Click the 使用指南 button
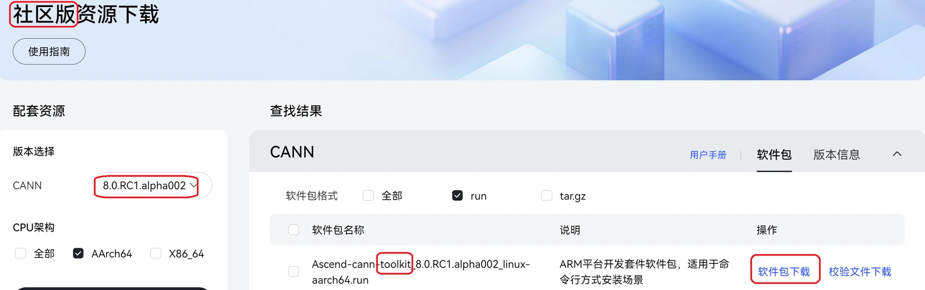The image size is (925, 290). (x=49, y=52)
